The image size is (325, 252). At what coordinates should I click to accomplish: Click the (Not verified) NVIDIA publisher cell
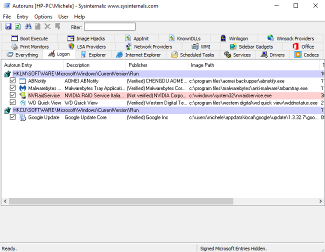point(156,95)
